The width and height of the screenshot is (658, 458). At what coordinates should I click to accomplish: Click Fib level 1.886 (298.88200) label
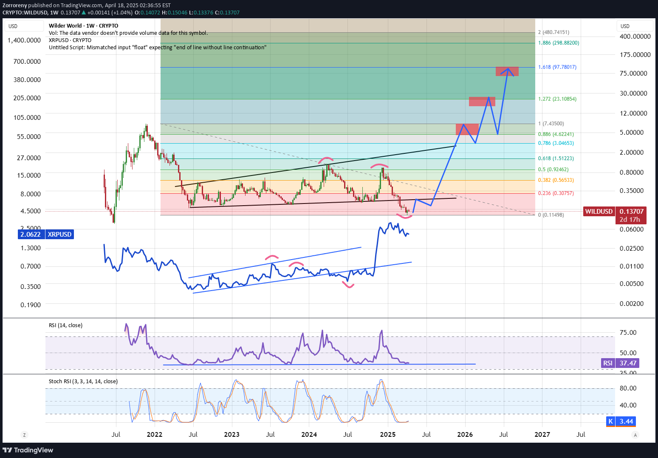559,43
